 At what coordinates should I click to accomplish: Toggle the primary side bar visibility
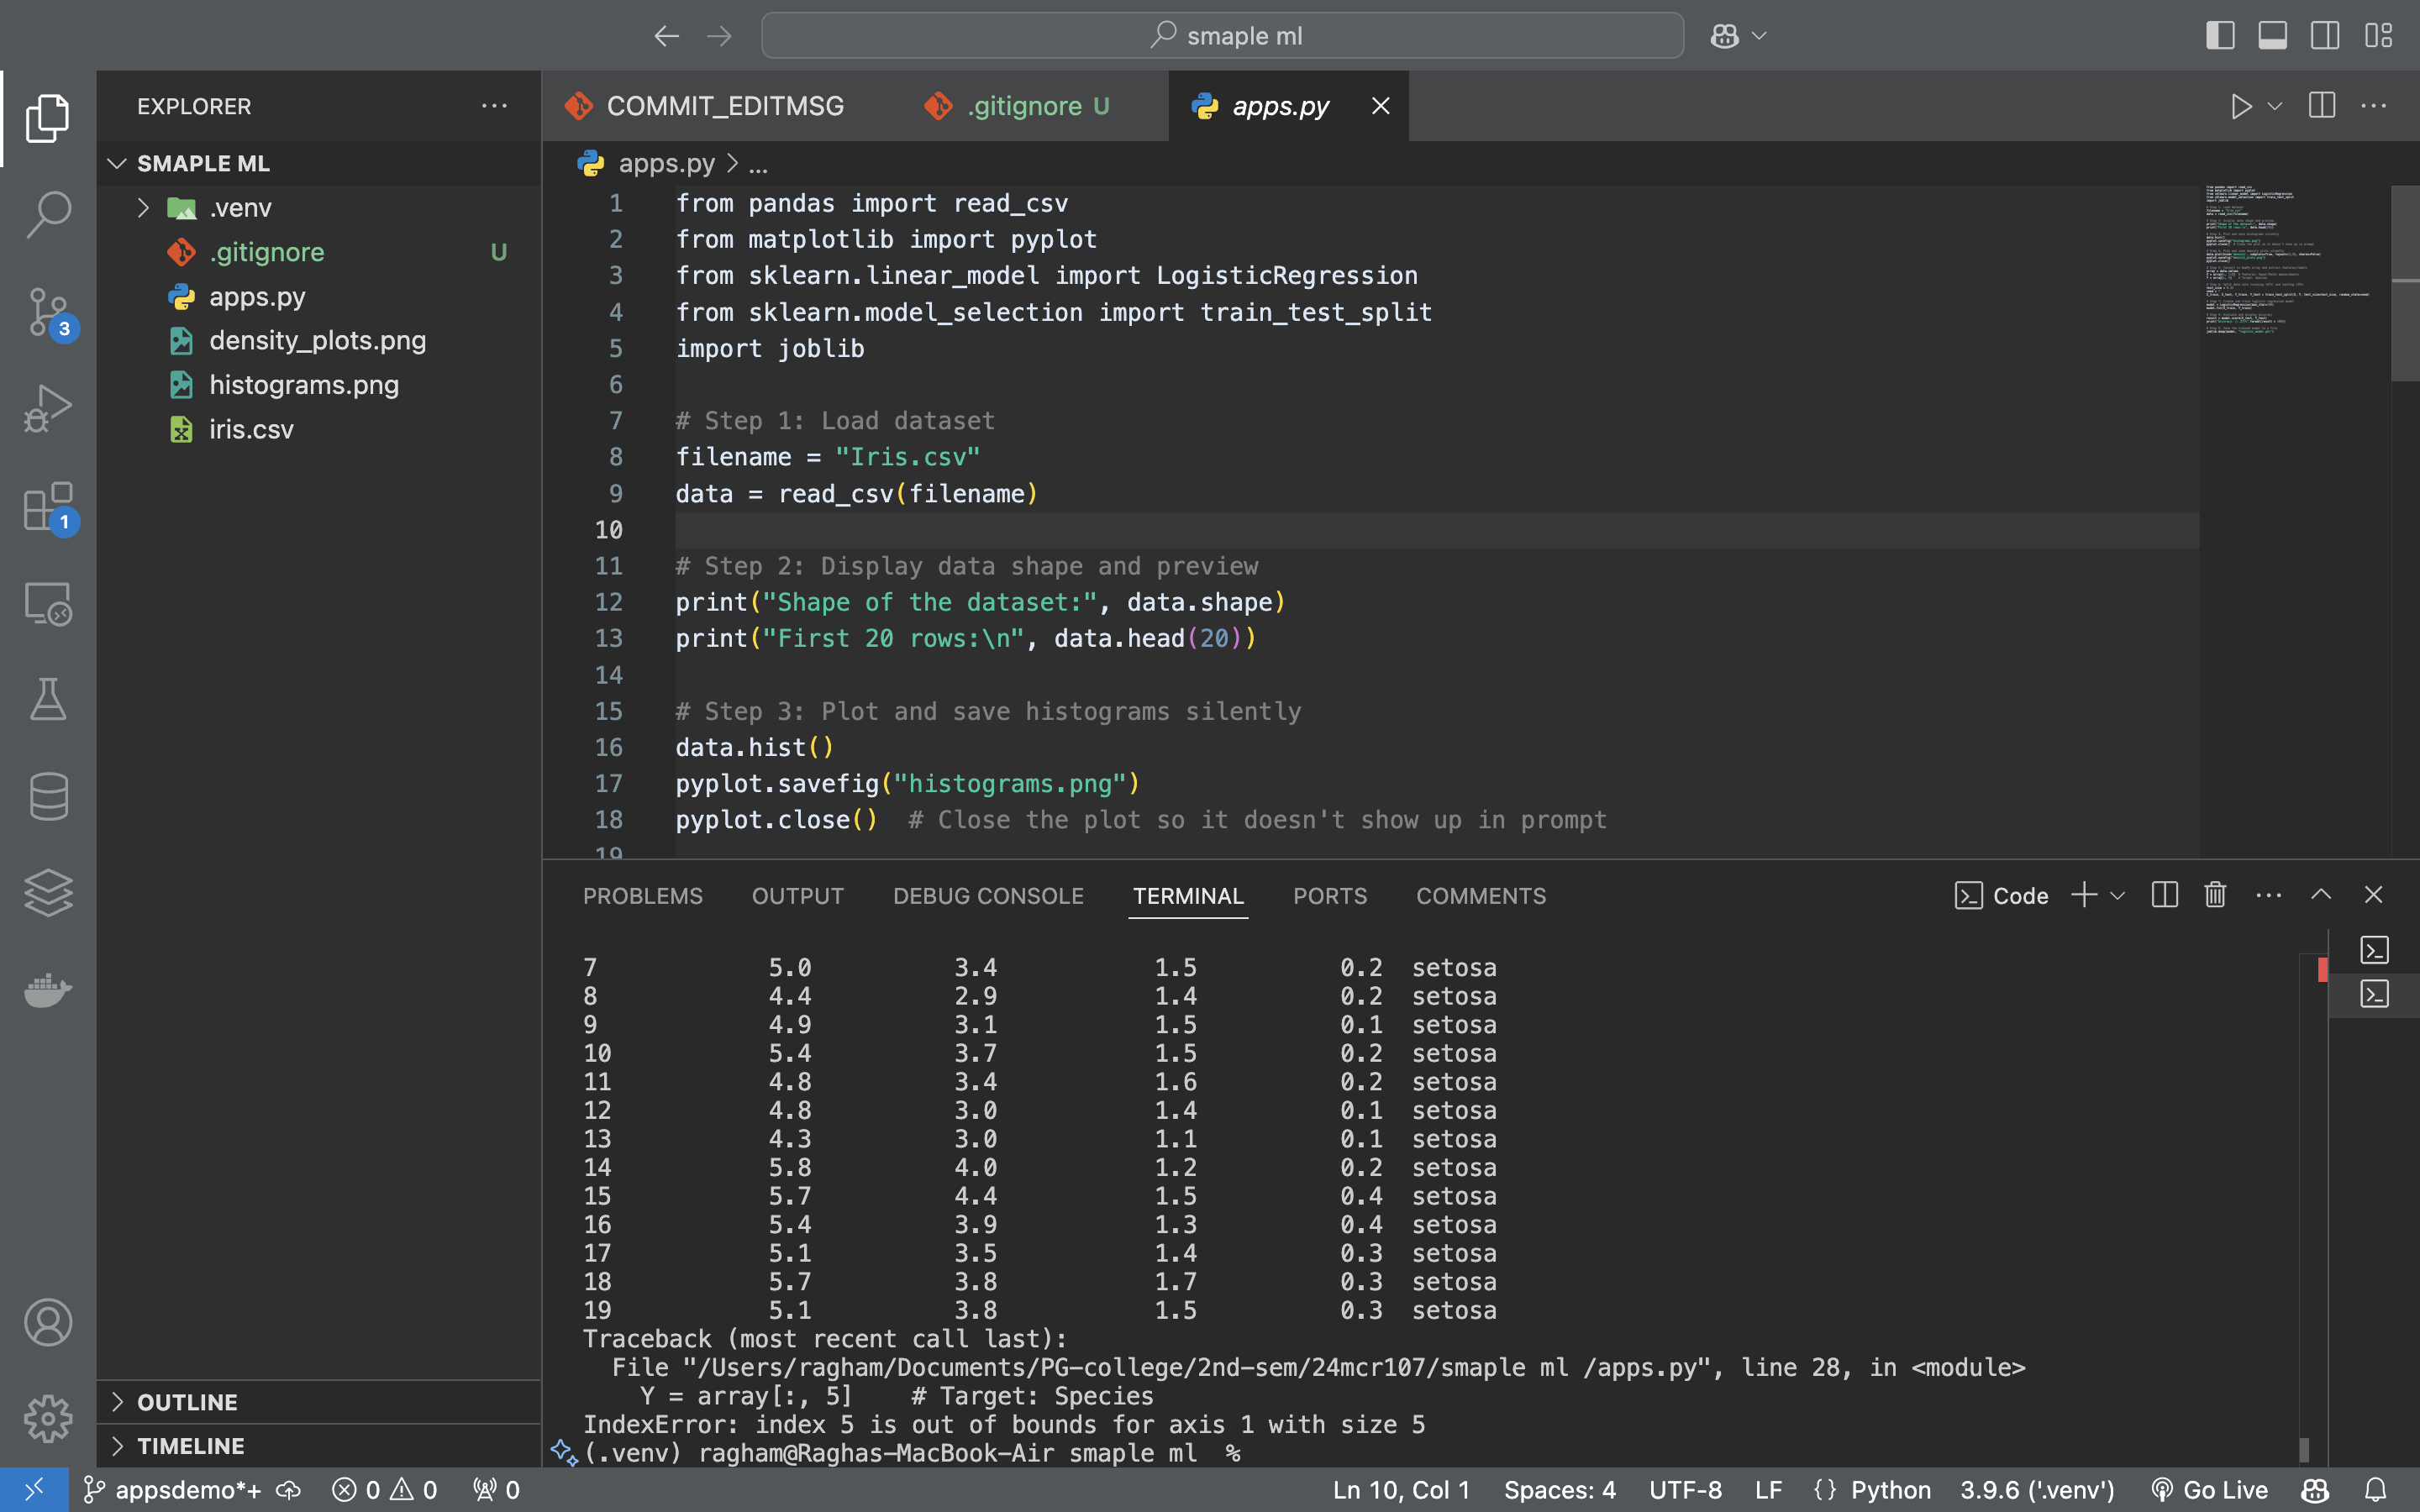tap(2220, 36)
